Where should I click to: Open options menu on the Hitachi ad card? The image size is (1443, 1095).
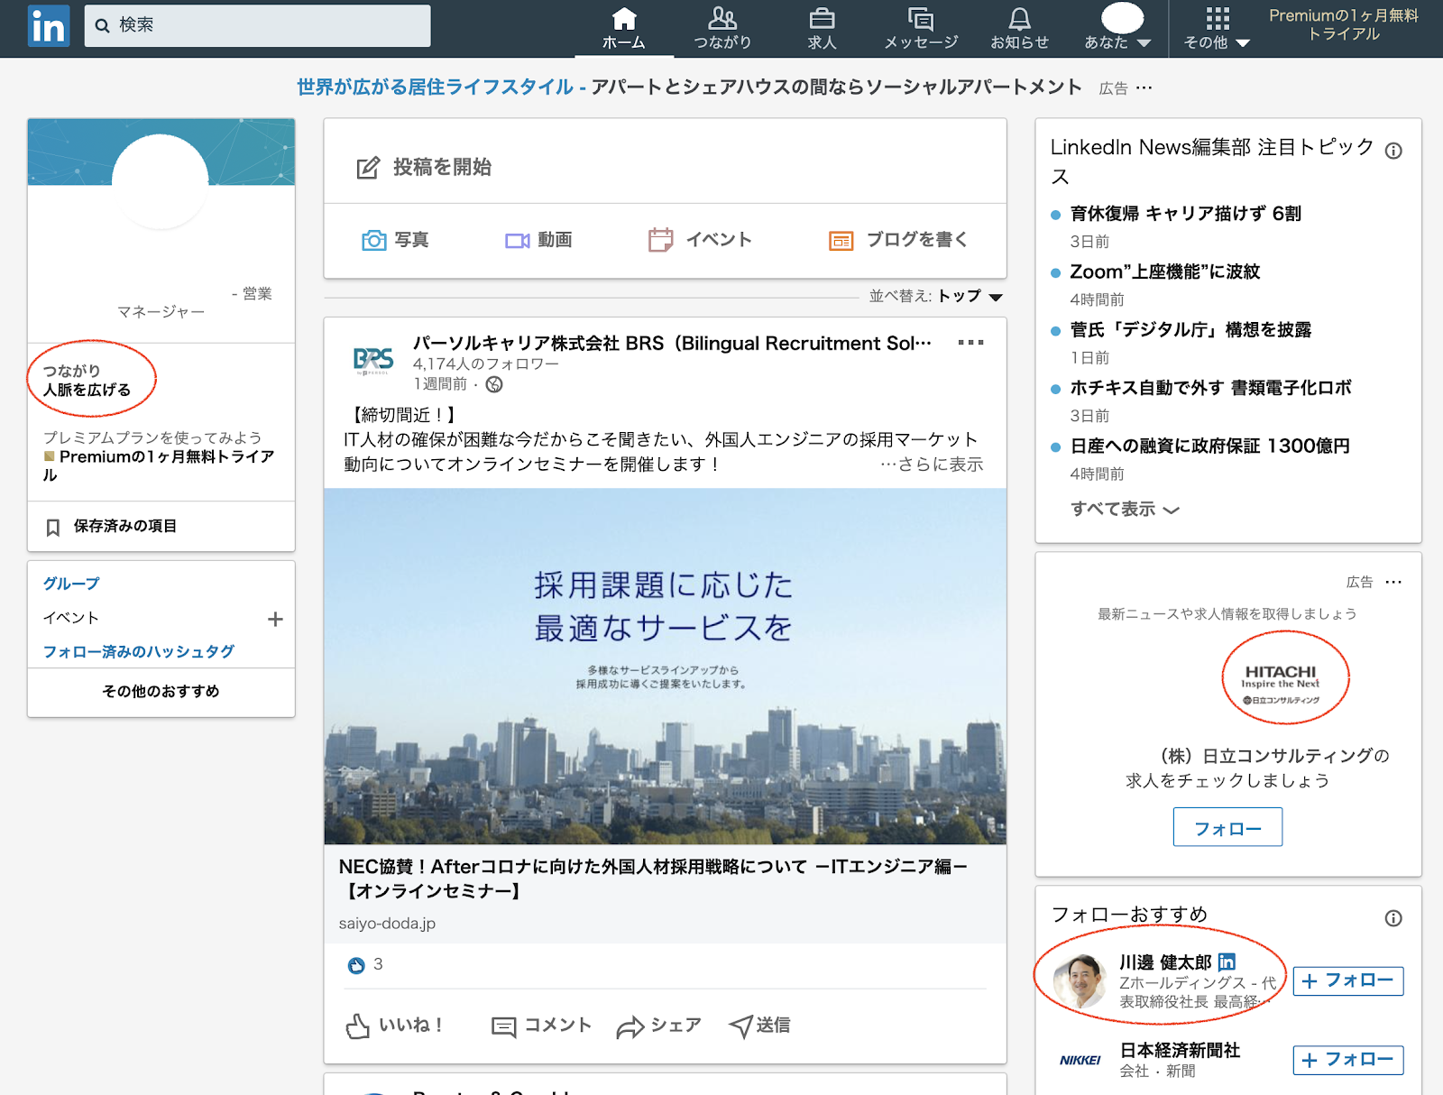1393,582
